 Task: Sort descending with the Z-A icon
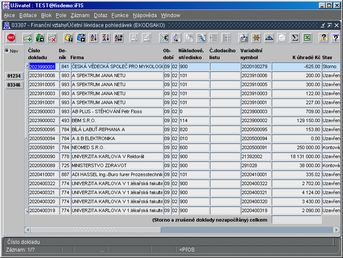tap(106, 38)
